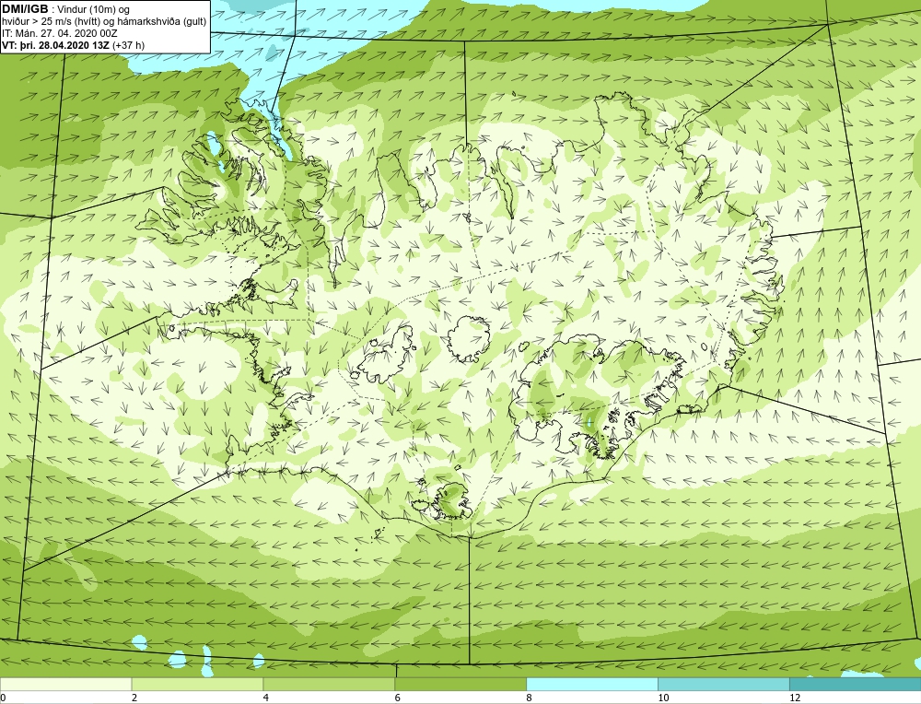Click the 'Vindur (10m) og' title text
This screenshot has width=921, height=704.
coord(94,9)
